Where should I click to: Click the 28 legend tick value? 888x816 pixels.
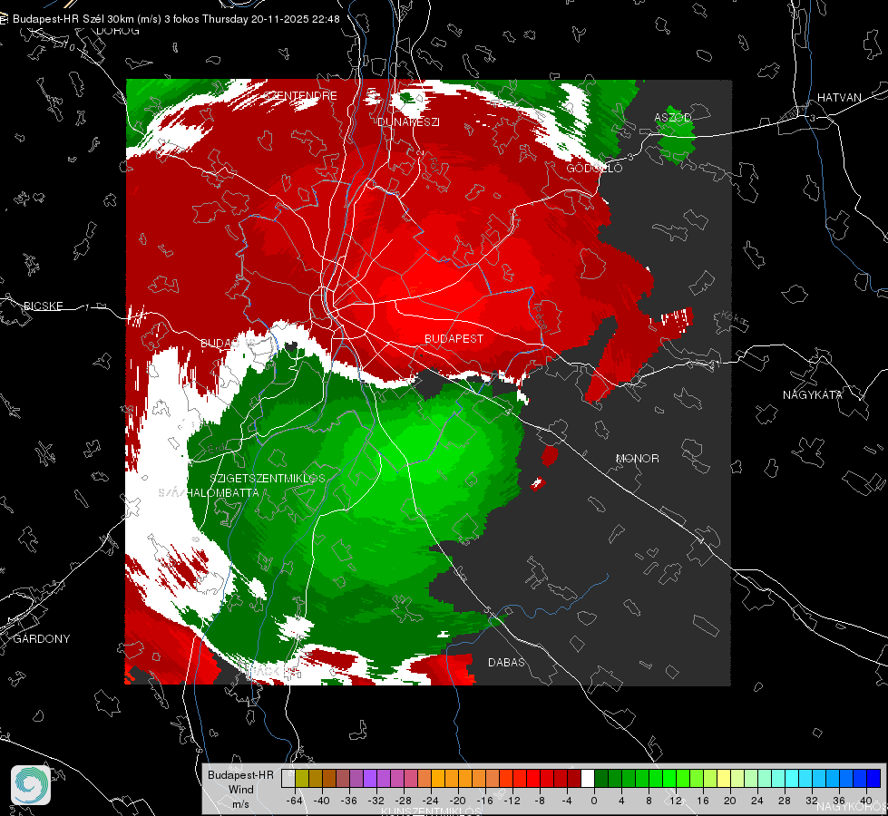tap(784, 801)
